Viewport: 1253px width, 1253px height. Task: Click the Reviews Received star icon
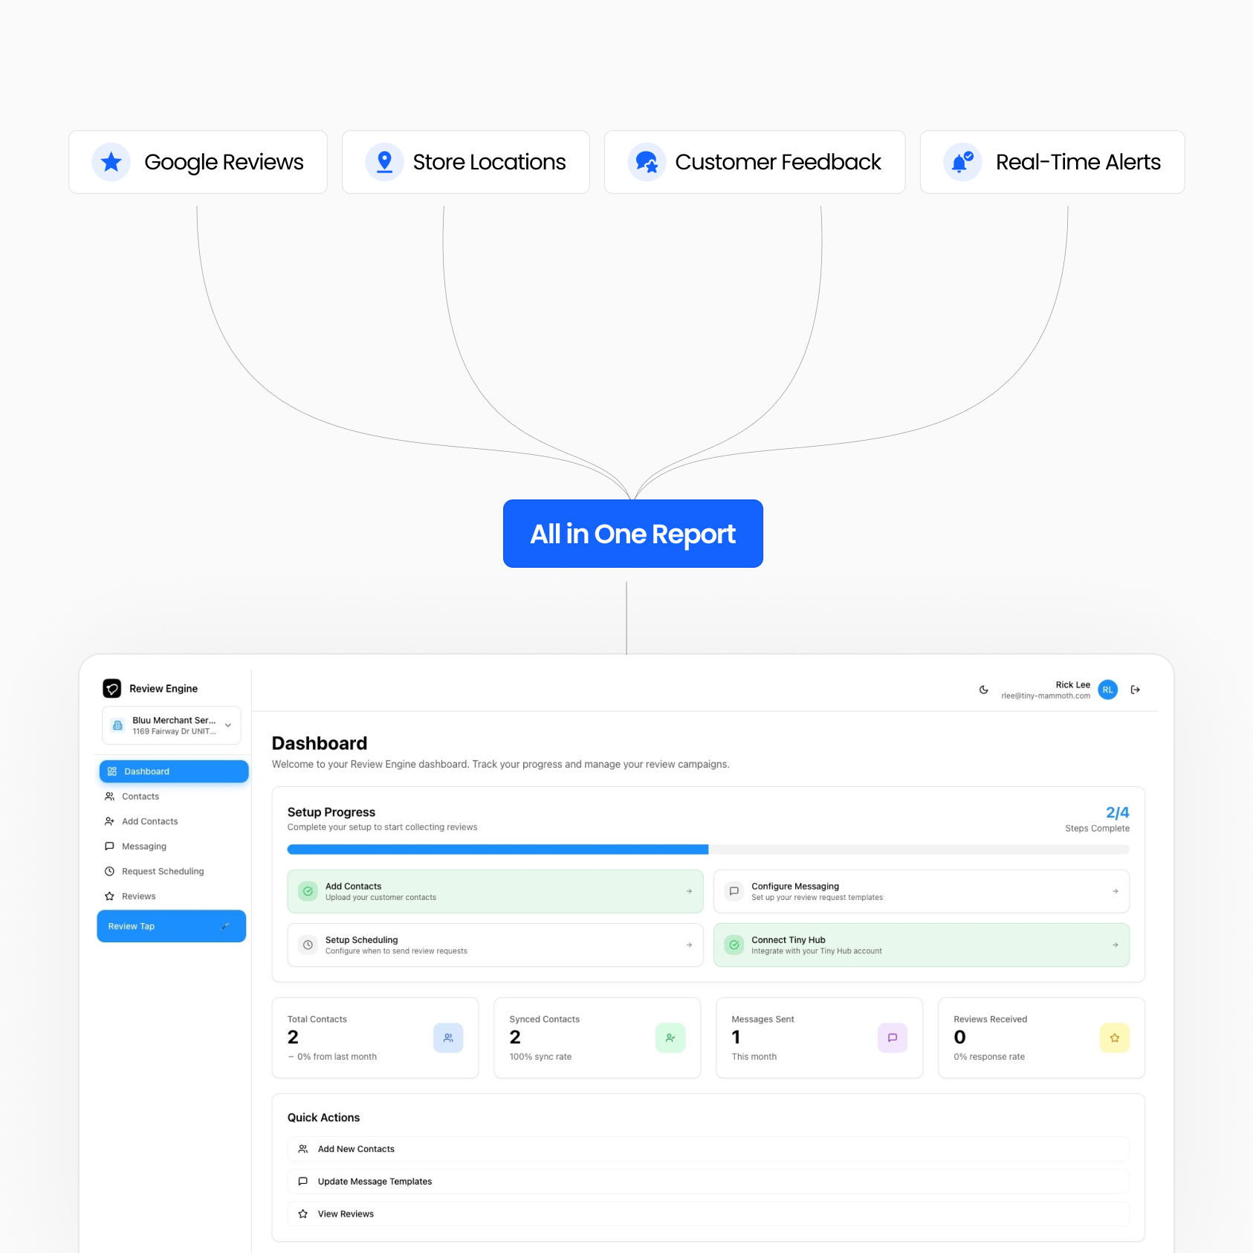click(1115, 1038)
